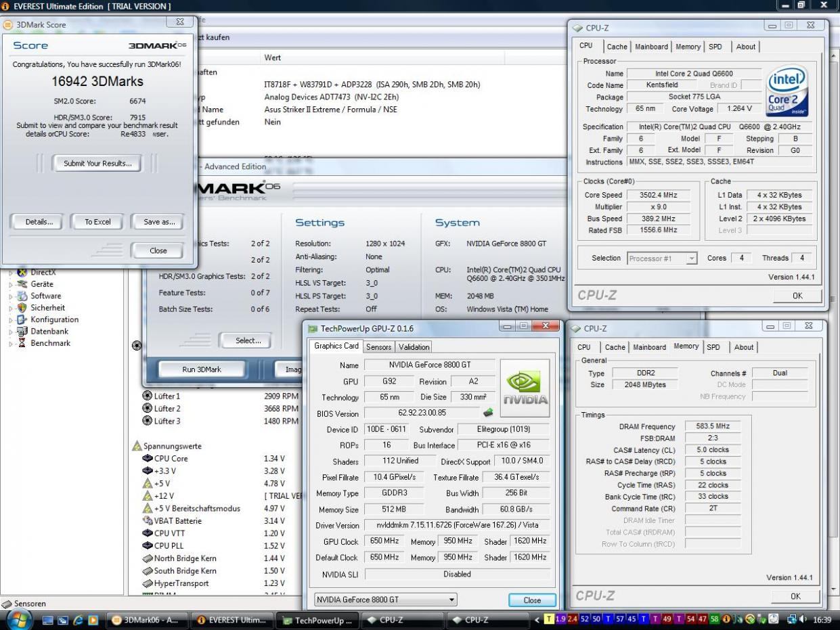Open the Mainboard tab in top CPU-Z window
The width and height of the screenshot is (840, 630).
pyautogui.click(x=652, y=47)
